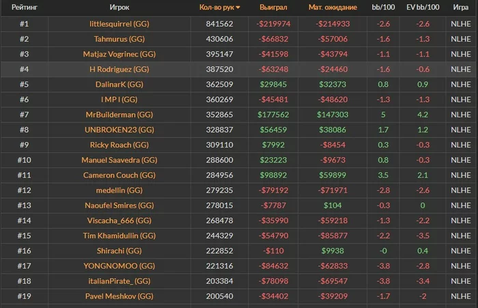Select Tim Khamidullin (GG) player link
This screenshot has height=308, width=478.
point(119,236)
